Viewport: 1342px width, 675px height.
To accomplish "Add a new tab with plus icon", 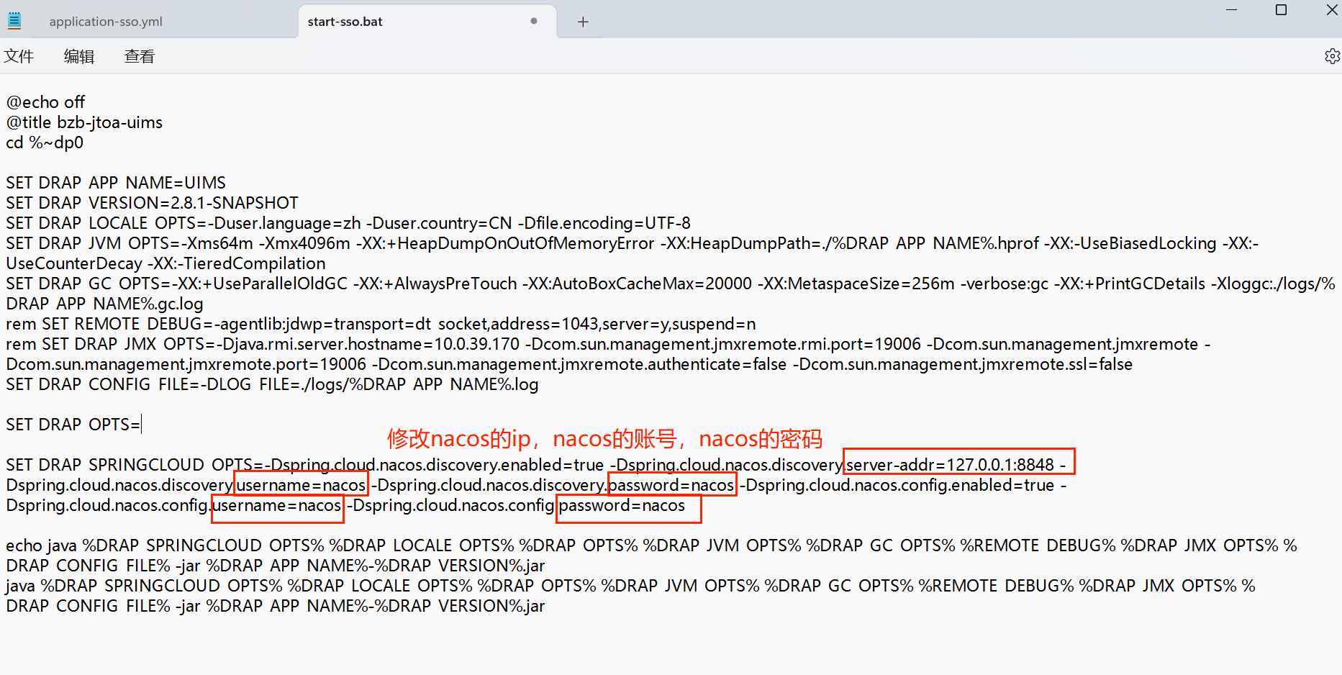I will point(583,22).
